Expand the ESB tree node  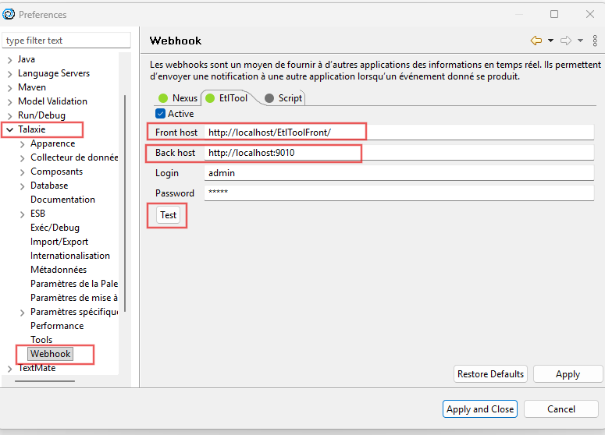(22, 214)
